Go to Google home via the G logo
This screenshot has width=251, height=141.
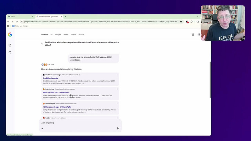coord(10,34)
